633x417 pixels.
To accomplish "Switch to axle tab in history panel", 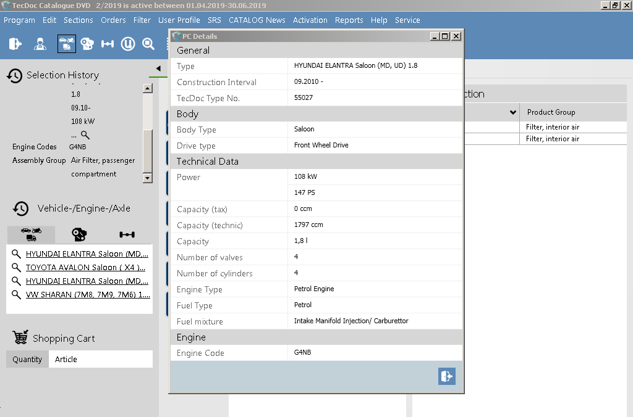I will (127, 234).
